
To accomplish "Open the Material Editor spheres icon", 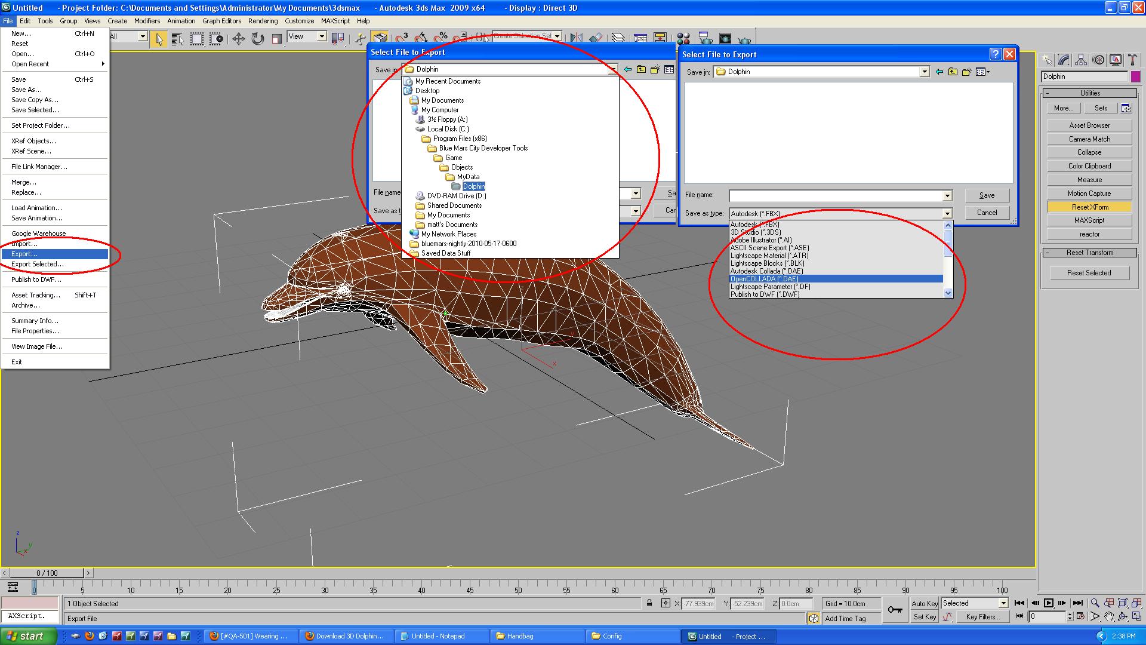I will 683,39.
